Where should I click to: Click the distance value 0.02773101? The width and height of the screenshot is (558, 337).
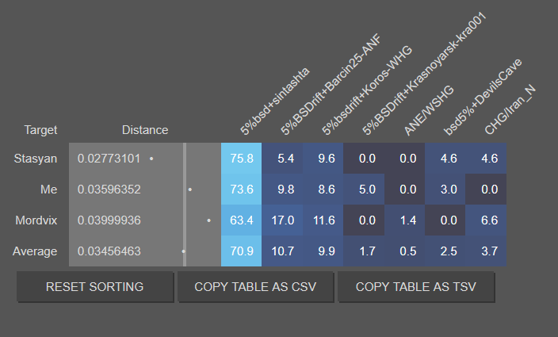click(109, 159)
